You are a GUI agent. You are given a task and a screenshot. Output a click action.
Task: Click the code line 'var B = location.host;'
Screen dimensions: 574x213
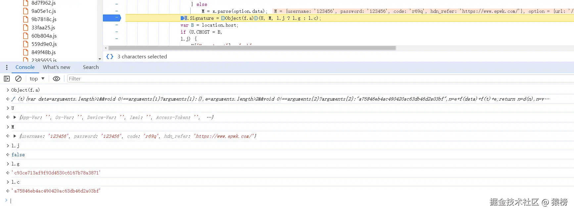coord(209,25)
